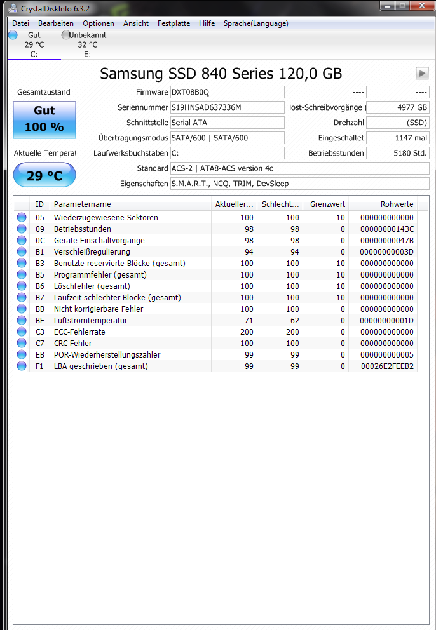Click the Firmware field DXT08B0Q
Screen dimensions: 436x630
coord(228,92)
